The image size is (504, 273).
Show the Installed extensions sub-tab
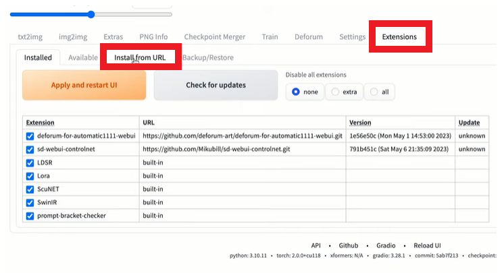pyautogui.click(x=38, y=58)
